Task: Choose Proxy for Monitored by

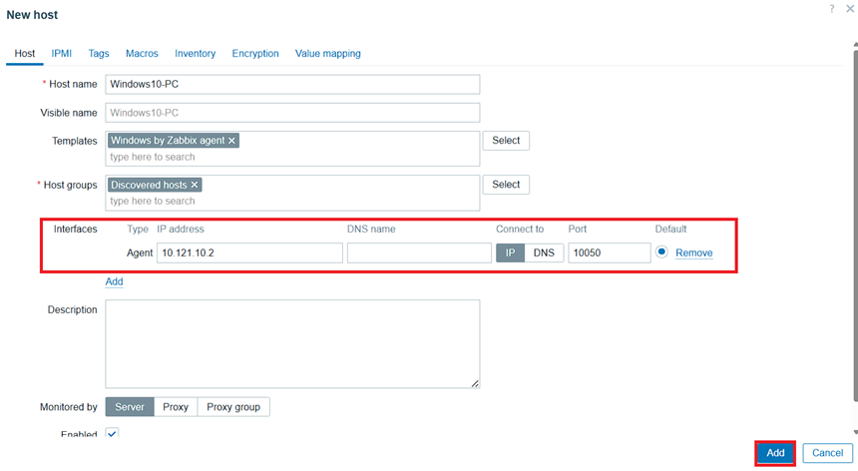Action: tap(176, 407)
